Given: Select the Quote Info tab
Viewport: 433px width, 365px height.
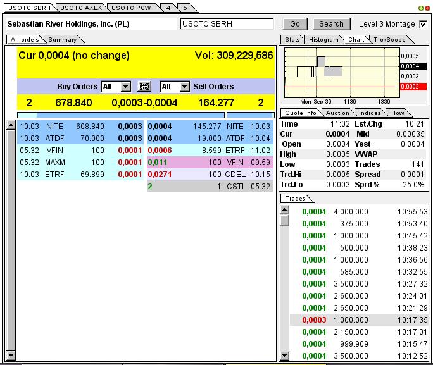Looking at the screenshot, I should [301, 113].
